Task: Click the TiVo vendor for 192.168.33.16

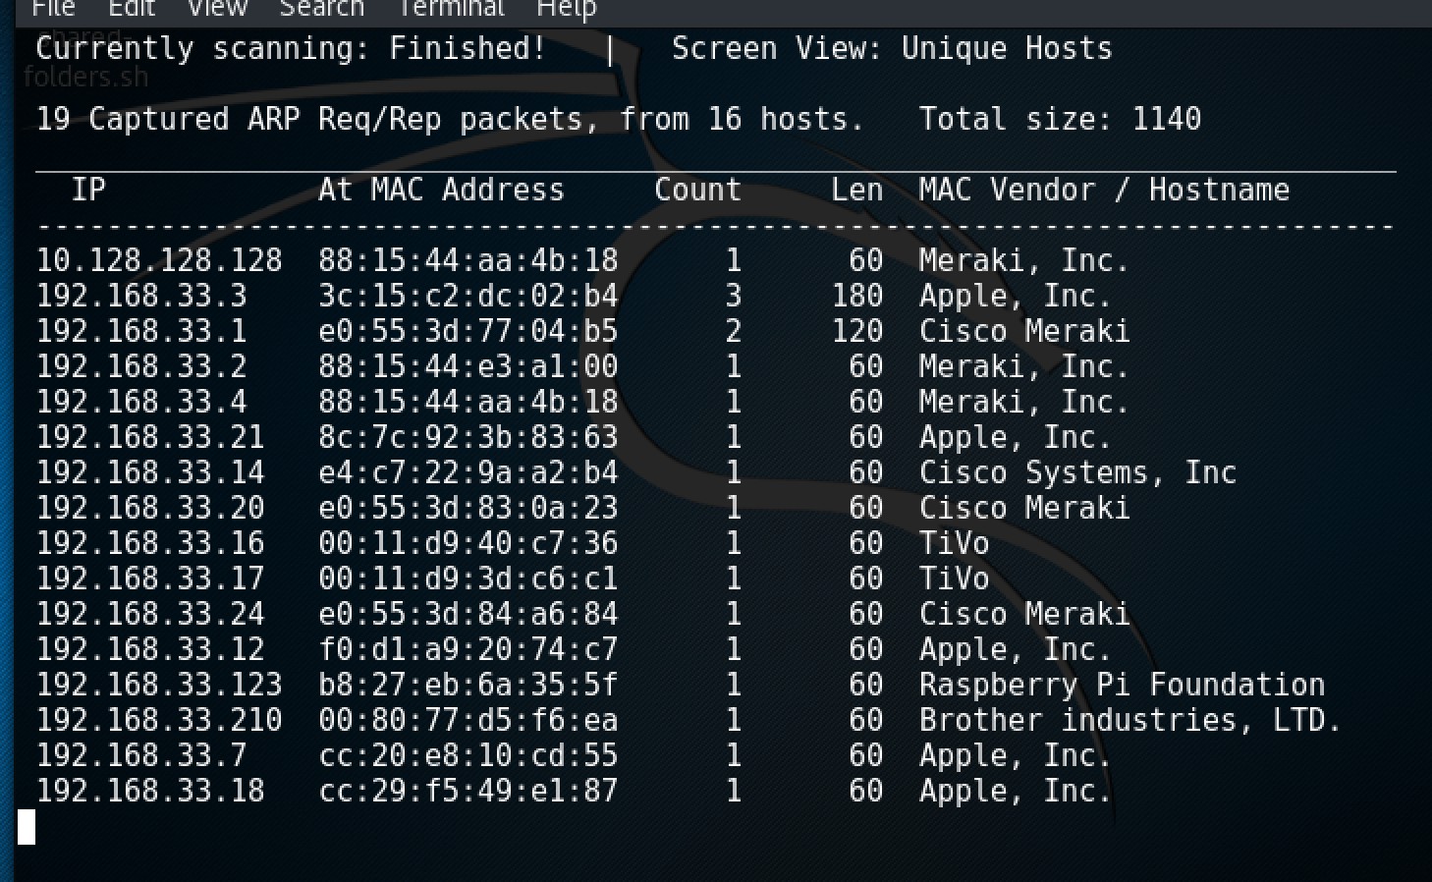Action: pos(954,543)
